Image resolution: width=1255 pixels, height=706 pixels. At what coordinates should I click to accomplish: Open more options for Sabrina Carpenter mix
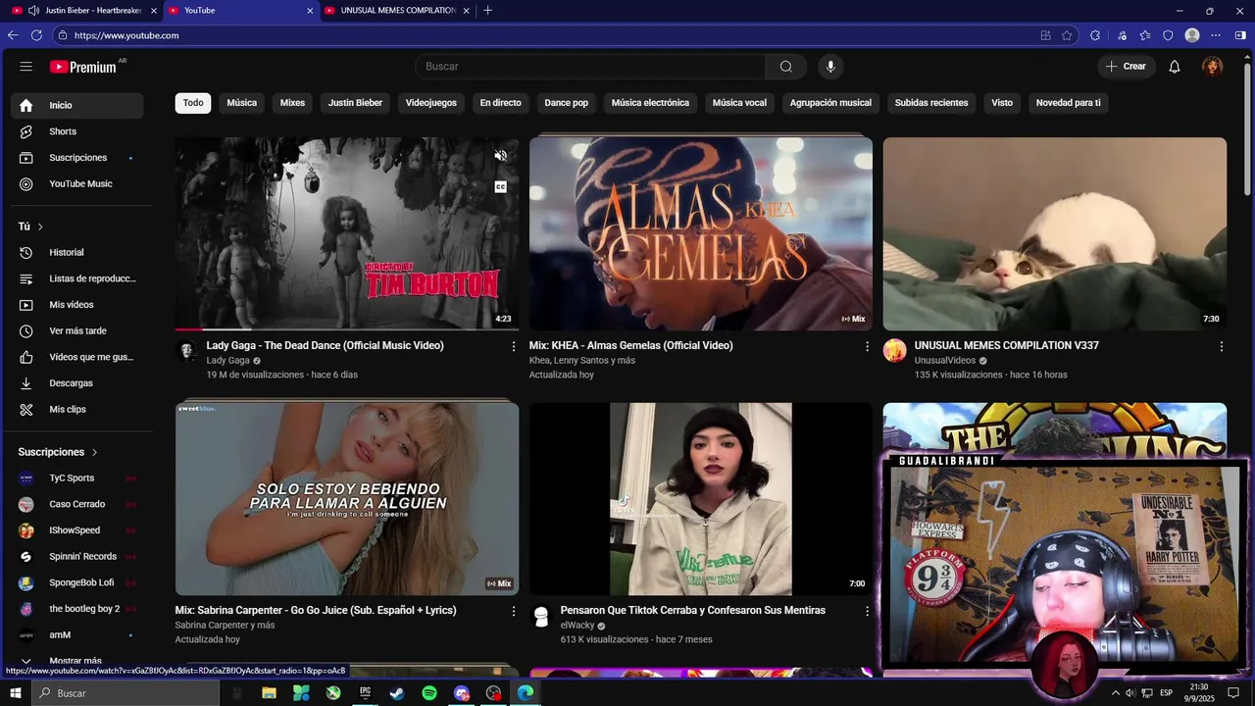(513, 611)
